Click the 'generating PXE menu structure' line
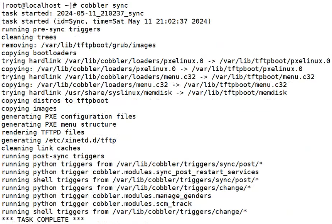The width and height of the screenshot is (332, 224). pos(59,124)
